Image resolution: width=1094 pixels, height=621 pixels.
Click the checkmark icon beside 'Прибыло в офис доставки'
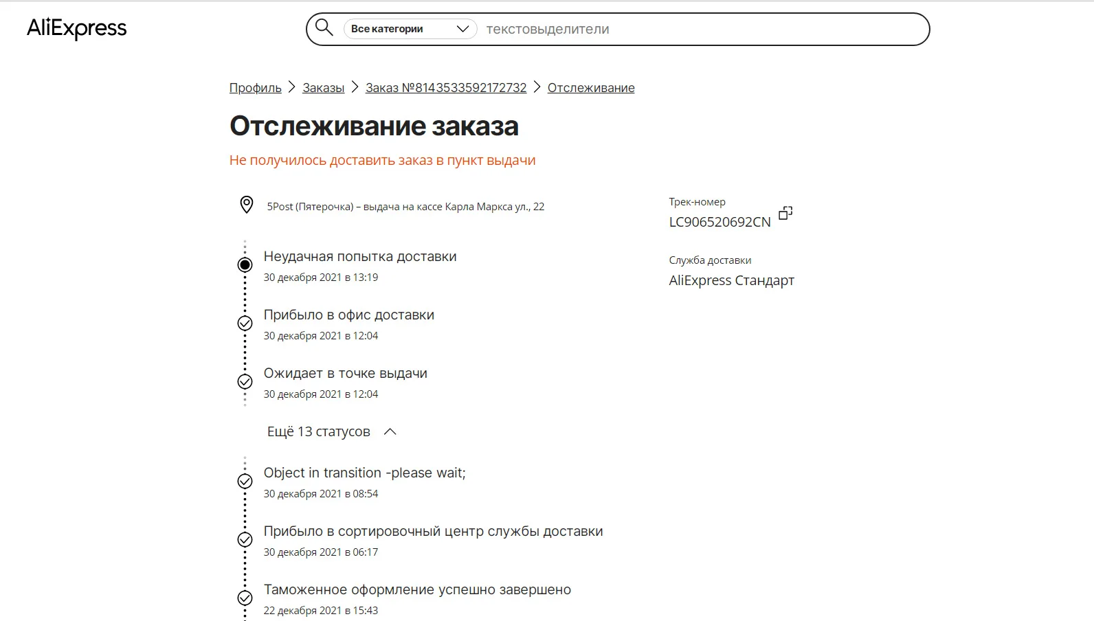point(245,324)
